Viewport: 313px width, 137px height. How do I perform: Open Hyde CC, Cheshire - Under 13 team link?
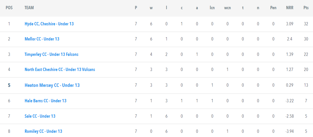(49, 24)
